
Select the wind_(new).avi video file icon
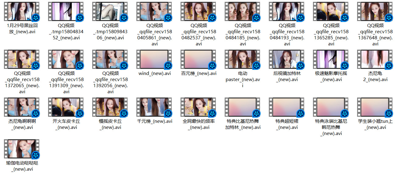point(154,59)
